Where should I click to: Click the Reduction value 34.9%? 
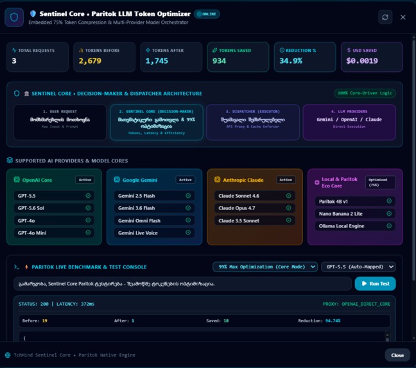pos(291,61)
